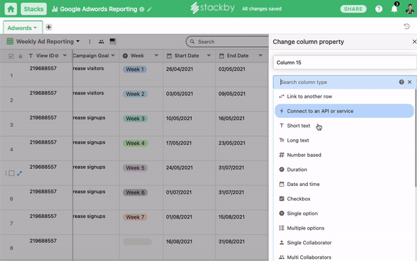417x261 pixels.
Task: Click the pencil icon to rename stack
Action: coord(149,9)
